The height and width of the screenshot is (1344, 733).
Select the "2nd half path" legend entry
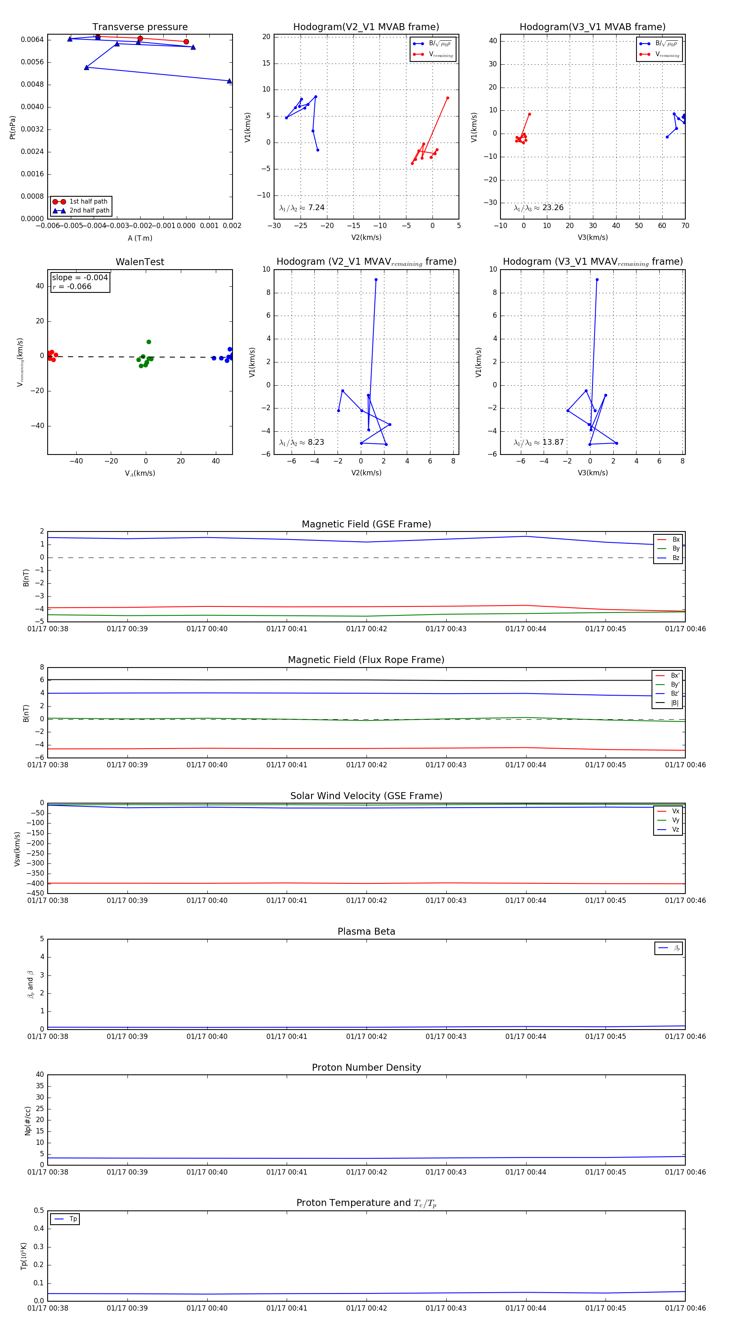point(81,211)
